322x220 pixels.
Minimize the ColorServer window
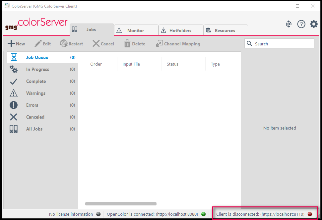point(283,6)
